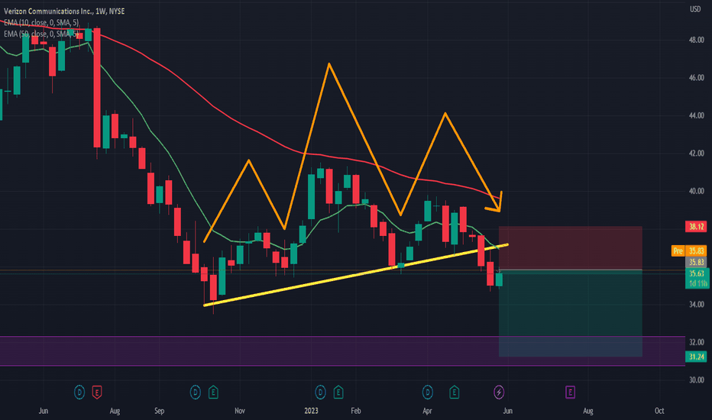This screenshot has height=420, width=712.
Task: Click the 30.00 price axis label
Action: point(696,380)
